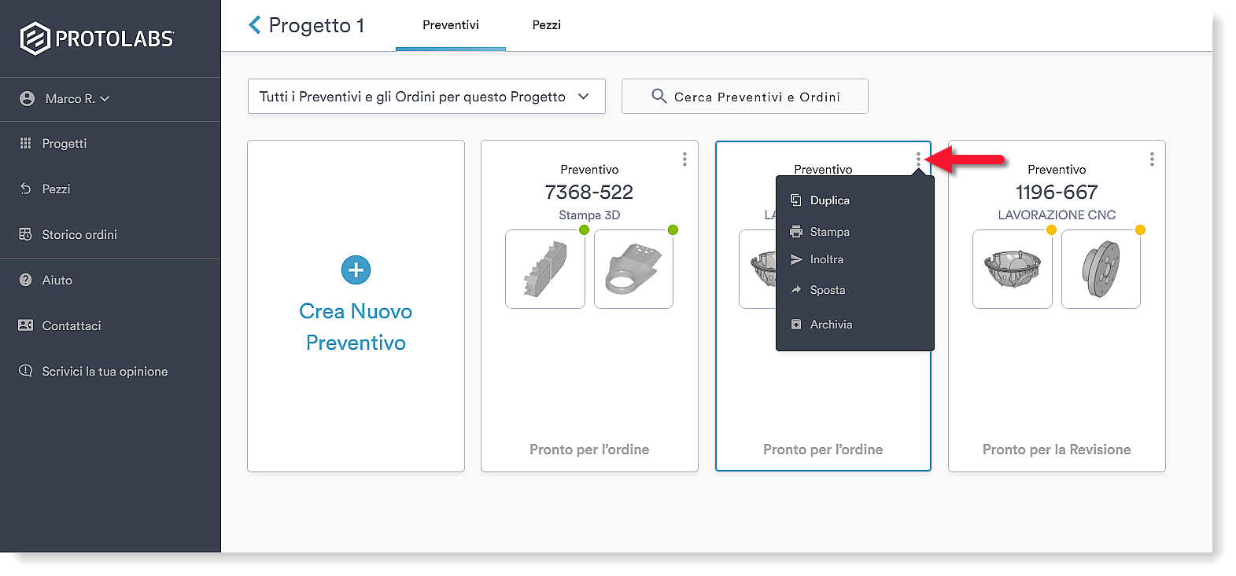Open quote number 1196-667

(1057, 192)
